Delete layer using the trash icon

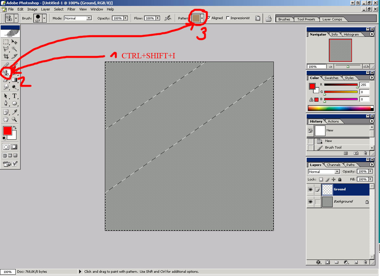[x=365, y=262]
